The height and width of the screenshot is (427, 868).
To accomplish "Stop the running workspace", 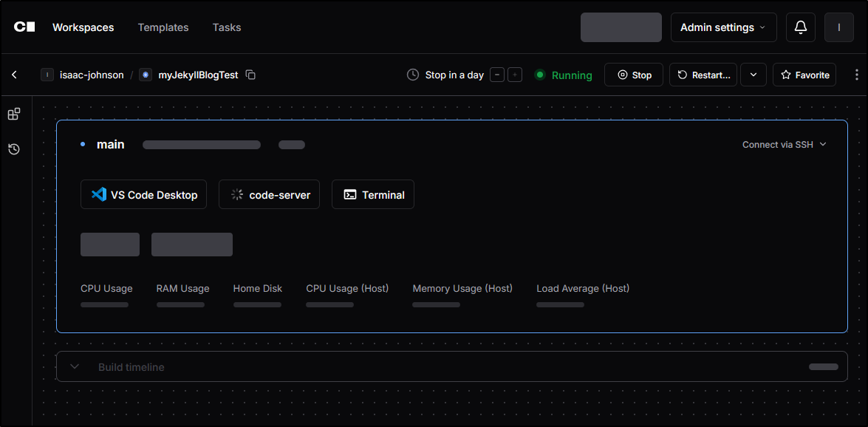I will click(634, 75).
